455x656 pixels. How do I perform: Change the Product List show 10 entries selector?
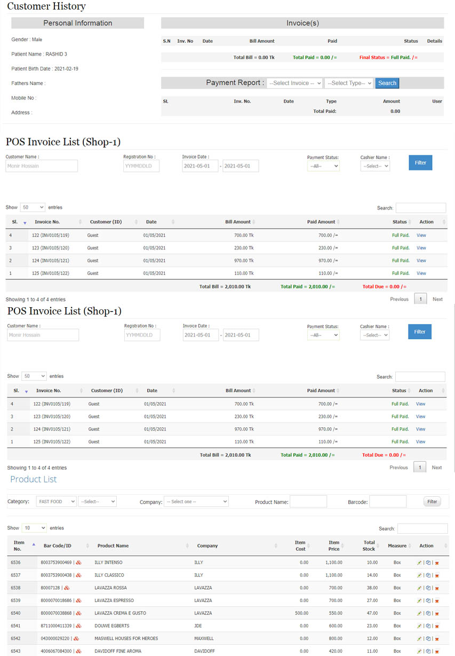click(34, 528)
